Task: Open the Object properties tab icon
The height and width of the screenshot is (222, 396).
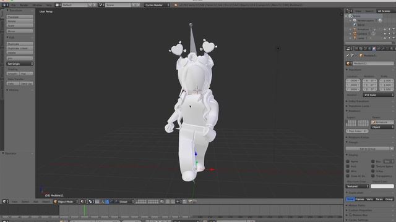Action: coord(374,49)
